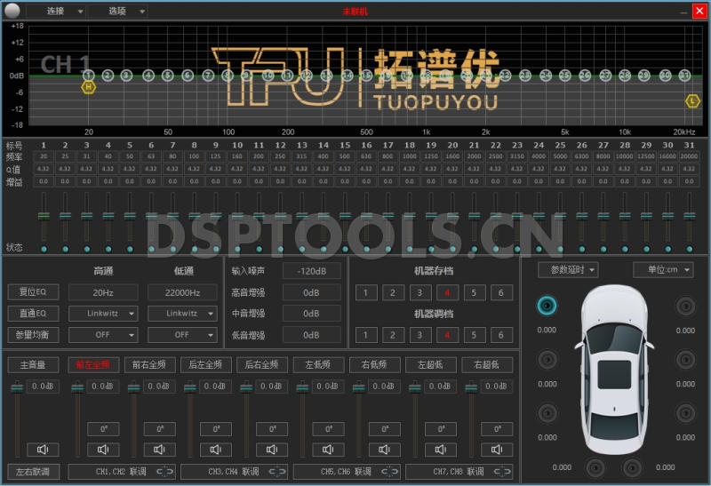Click the 输入噪声 -120dB field

point(312,271)
